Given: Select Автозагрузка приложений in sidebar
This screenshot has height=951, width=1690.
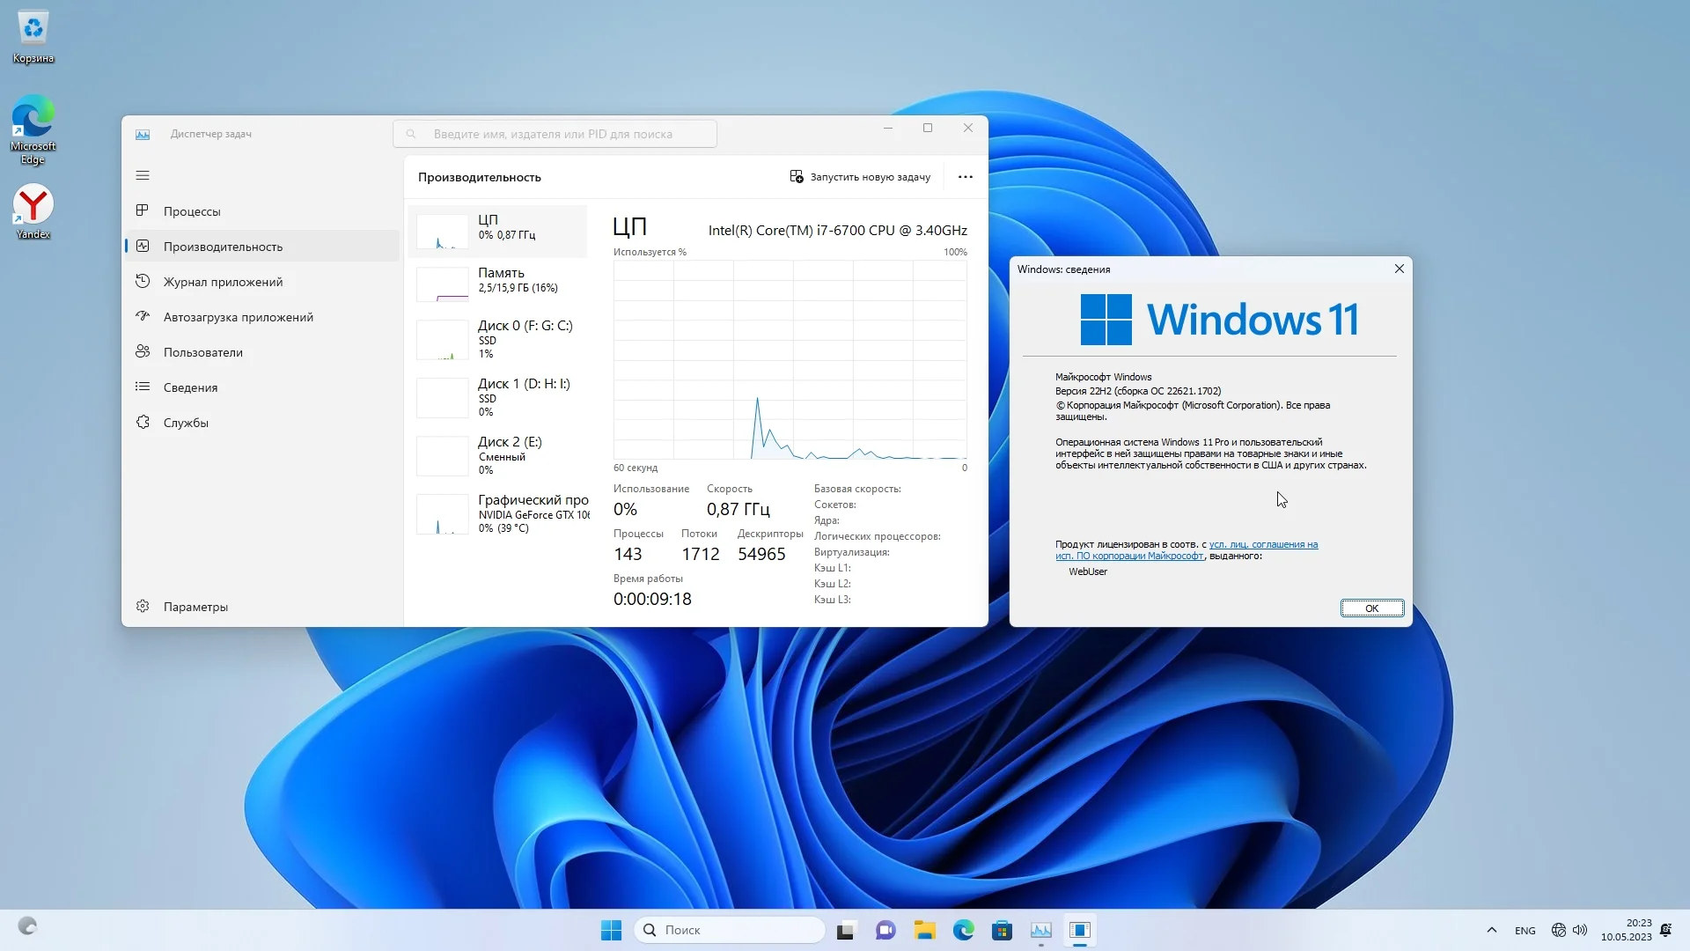Looking at the screenshot, I should (x=238, y=317).
